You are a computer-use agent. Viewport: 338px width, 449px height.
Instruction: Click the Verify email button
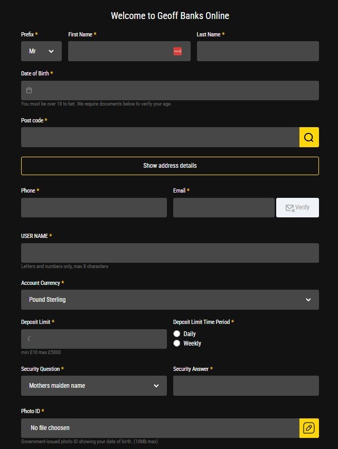297,207
